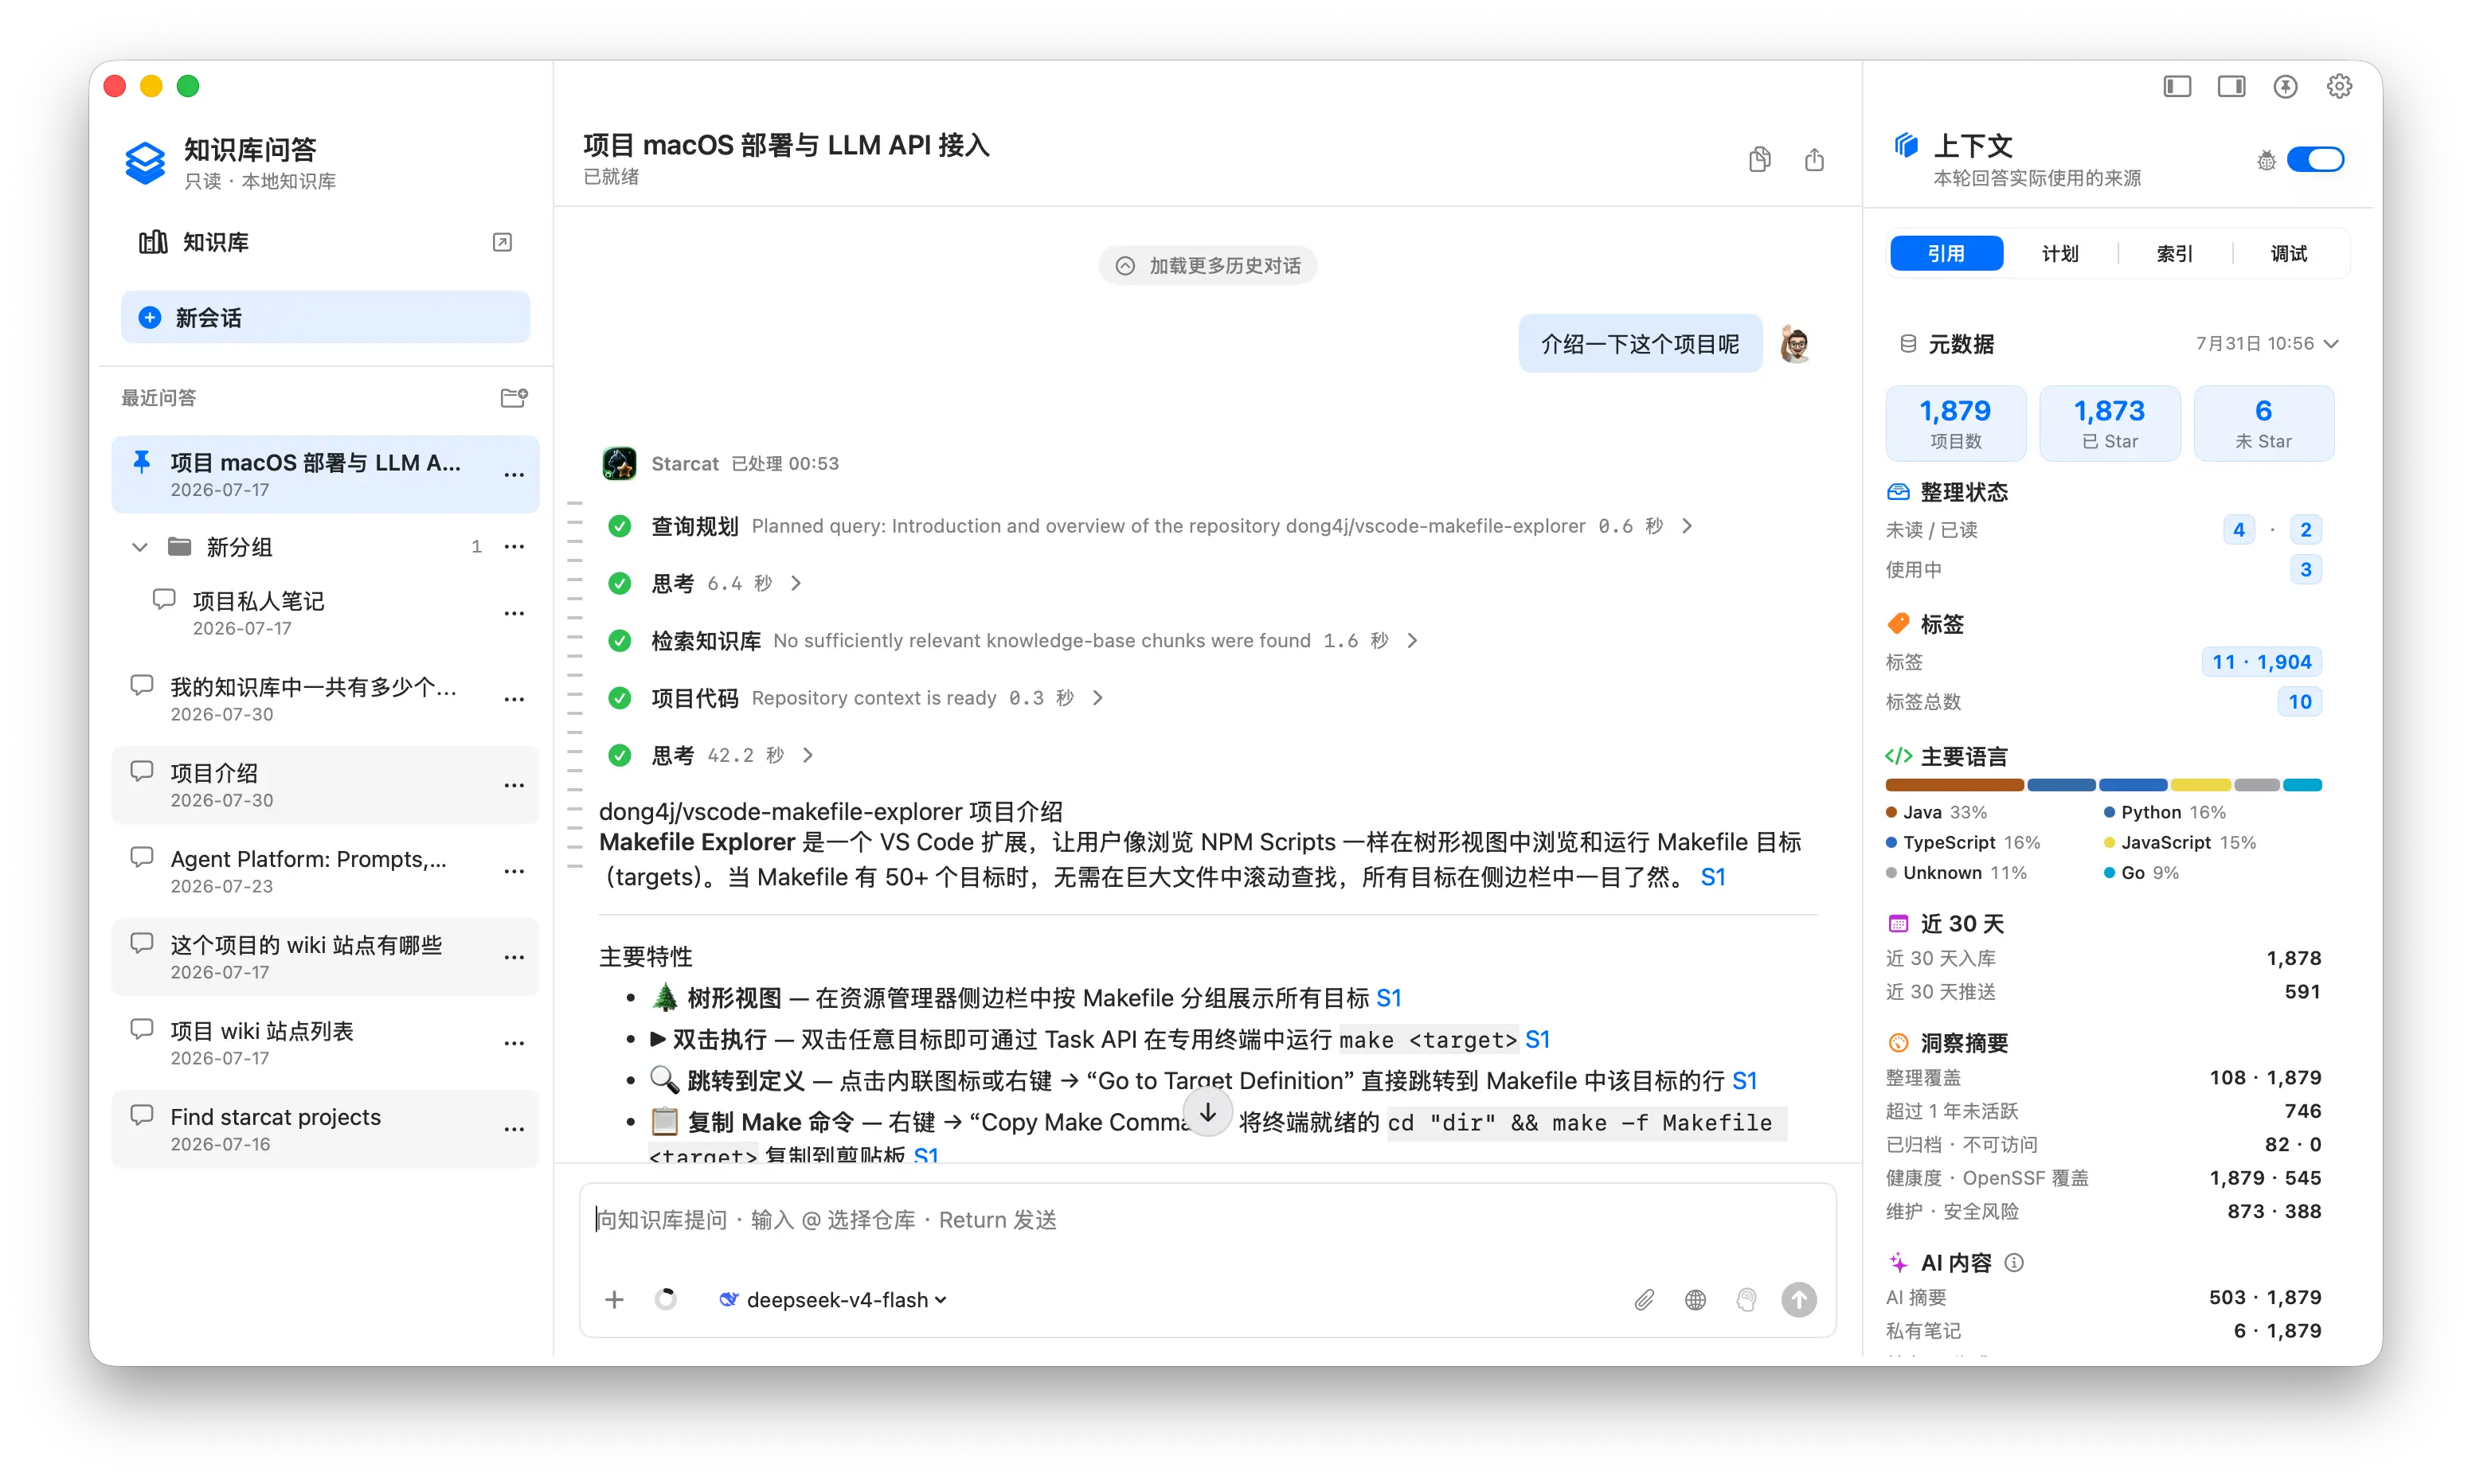Screen dimensions: 2472x1484
Task: Click the loading spinner icon in input bar
Action: click(x=665, y=1299)
